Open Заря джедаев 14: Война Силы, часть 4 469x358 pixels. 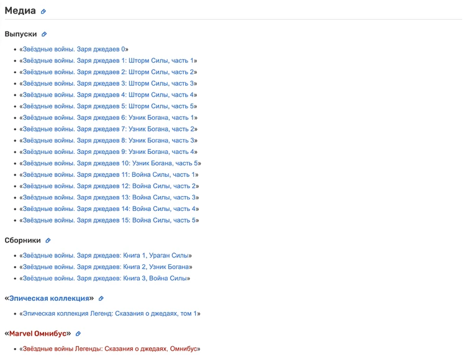pos(109,209)
